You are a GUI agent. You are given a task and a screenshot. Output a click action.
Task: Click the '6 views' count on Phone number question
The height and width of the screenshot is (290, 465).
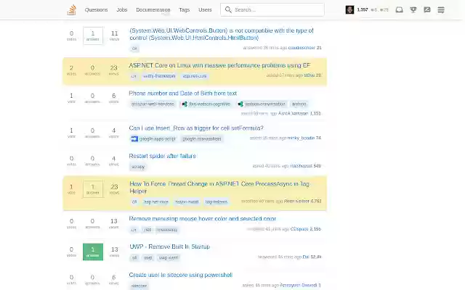113,98
